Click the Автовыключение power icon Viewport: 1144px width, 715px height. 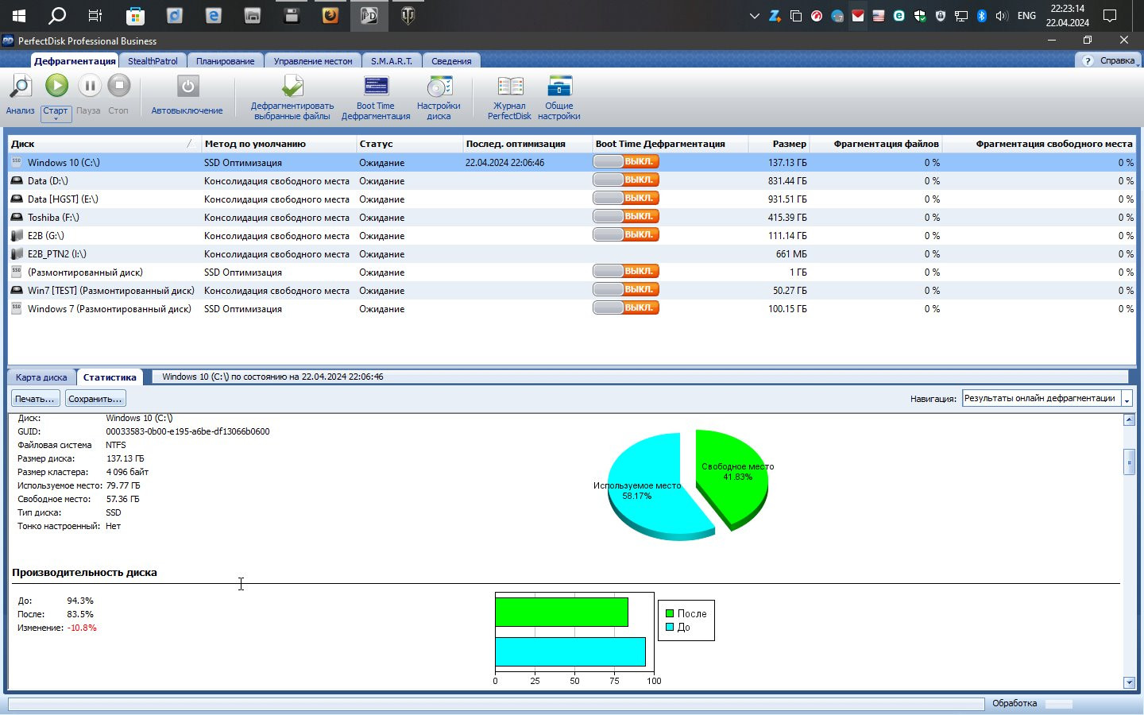(187, 87)
